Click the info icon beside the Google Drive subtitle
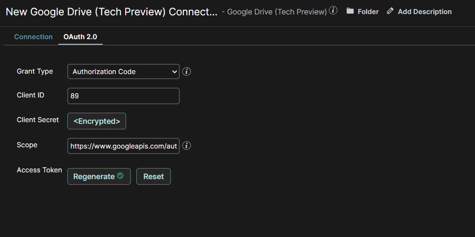Image resolution: width=475 pixels, height=237 pixels. [333, 10]
